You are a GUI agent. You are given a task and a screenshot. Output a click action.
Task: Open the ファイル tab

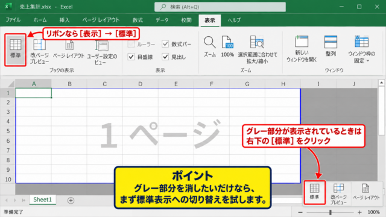[x=13, y=20]
